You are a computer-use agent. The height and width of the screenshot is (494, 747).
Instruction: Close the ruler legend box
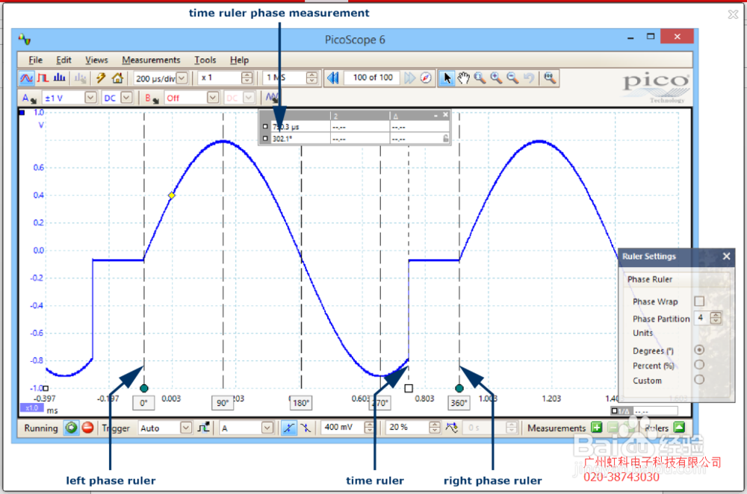pyautogui.click(x=445, y=115)
